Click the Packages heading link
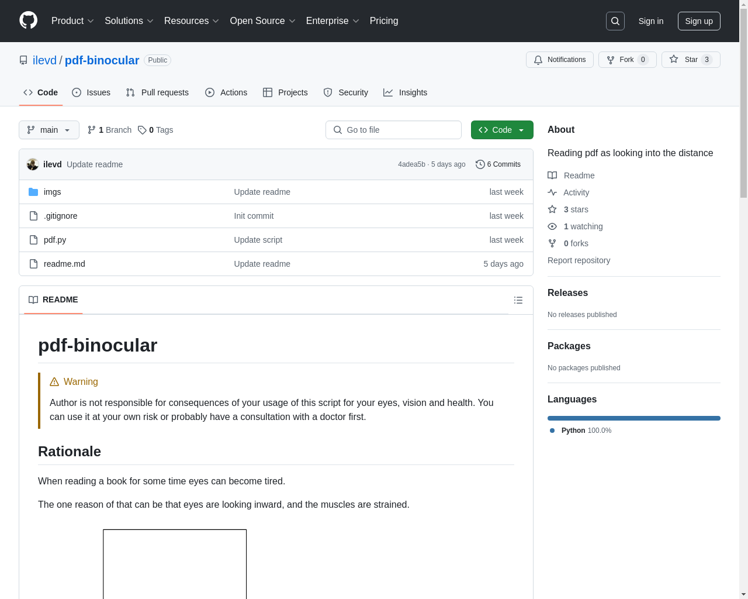The image size is (748, 599). 569,346
